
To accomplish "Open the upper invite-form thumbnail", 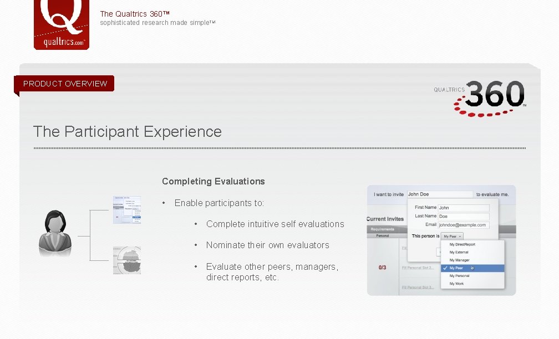I will (127, 210).
